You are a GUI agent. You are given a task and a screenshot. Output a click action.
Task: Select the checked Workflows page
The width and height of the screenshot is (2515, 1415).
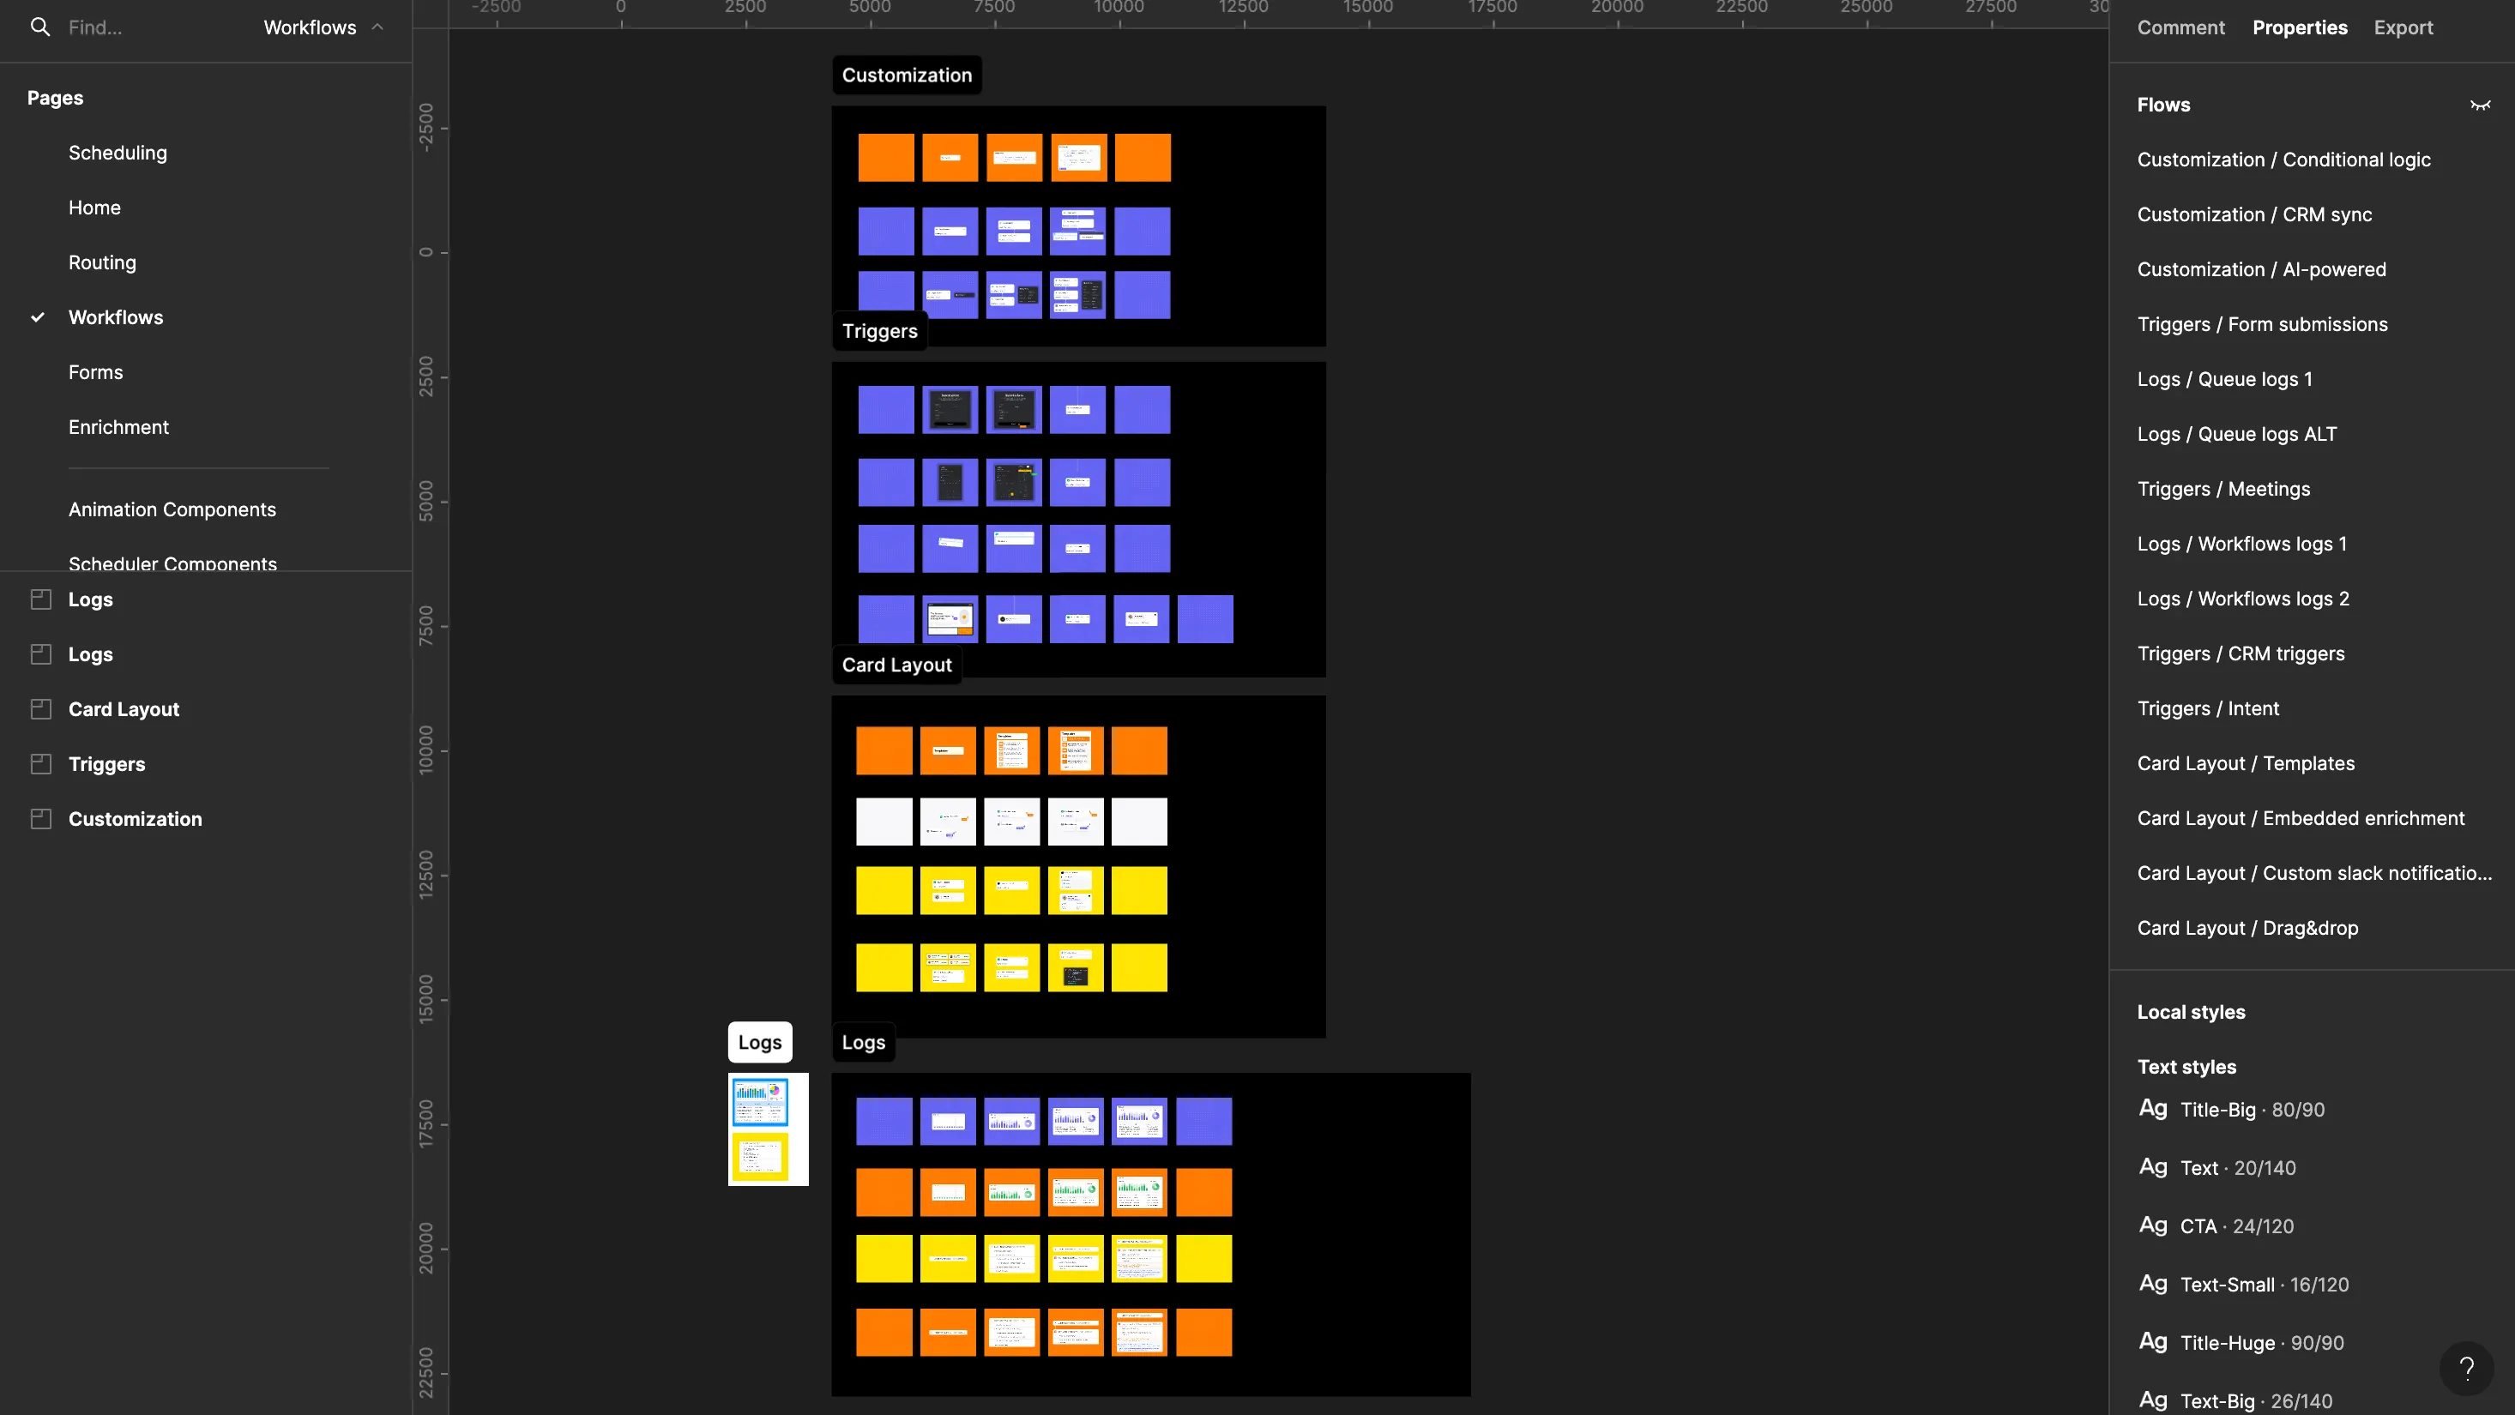click(115, 317)
